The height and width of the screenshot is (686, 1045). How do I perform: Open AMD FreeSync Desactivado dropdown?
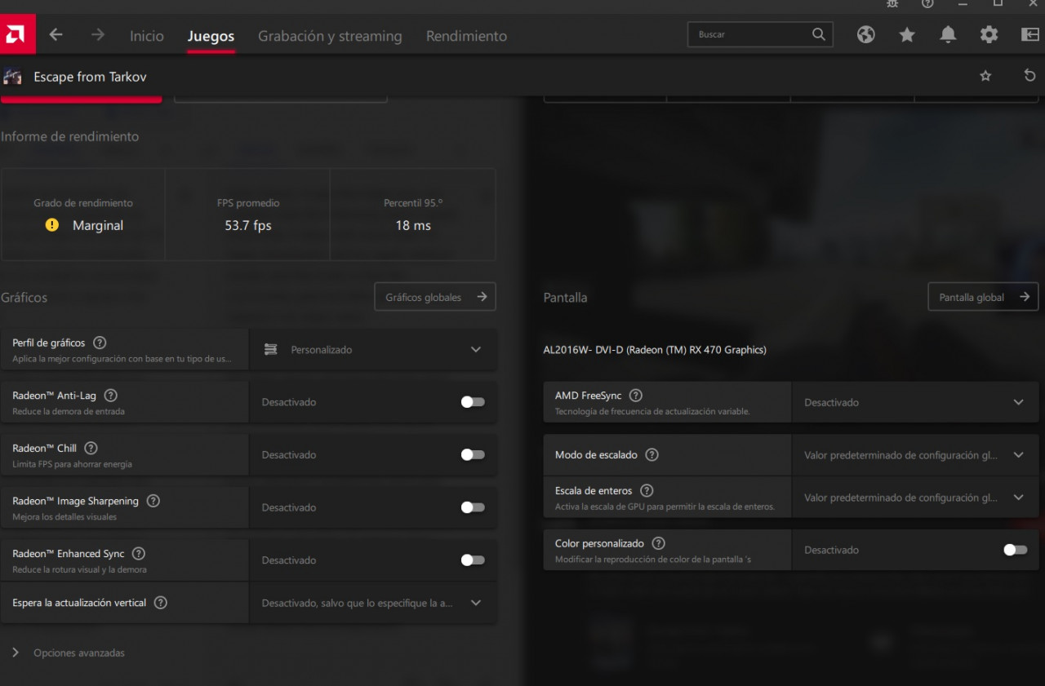[x=915, y=402]
